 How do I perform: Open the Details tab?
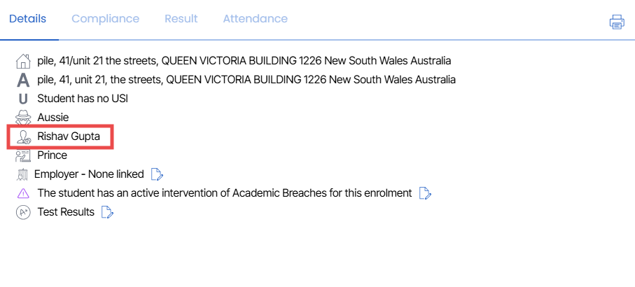pyautogui.click(x=27, y=19)
